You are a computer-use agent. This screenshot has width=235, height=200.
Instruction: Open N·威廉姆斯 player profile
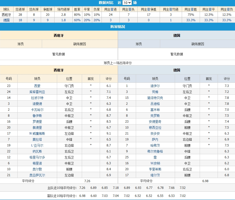(37, 134)
